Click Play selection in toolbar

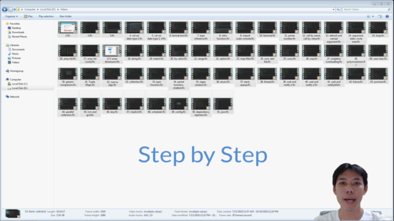46,17
